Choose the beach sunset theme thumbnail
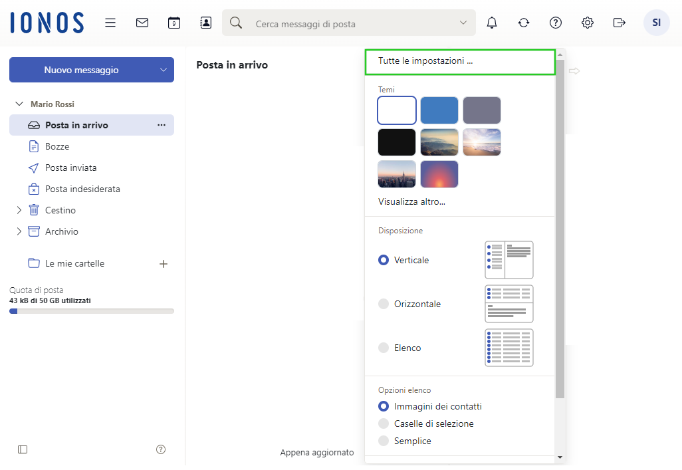Image resolution: width=682 pixels, height=470 pixels. point(482,142)
